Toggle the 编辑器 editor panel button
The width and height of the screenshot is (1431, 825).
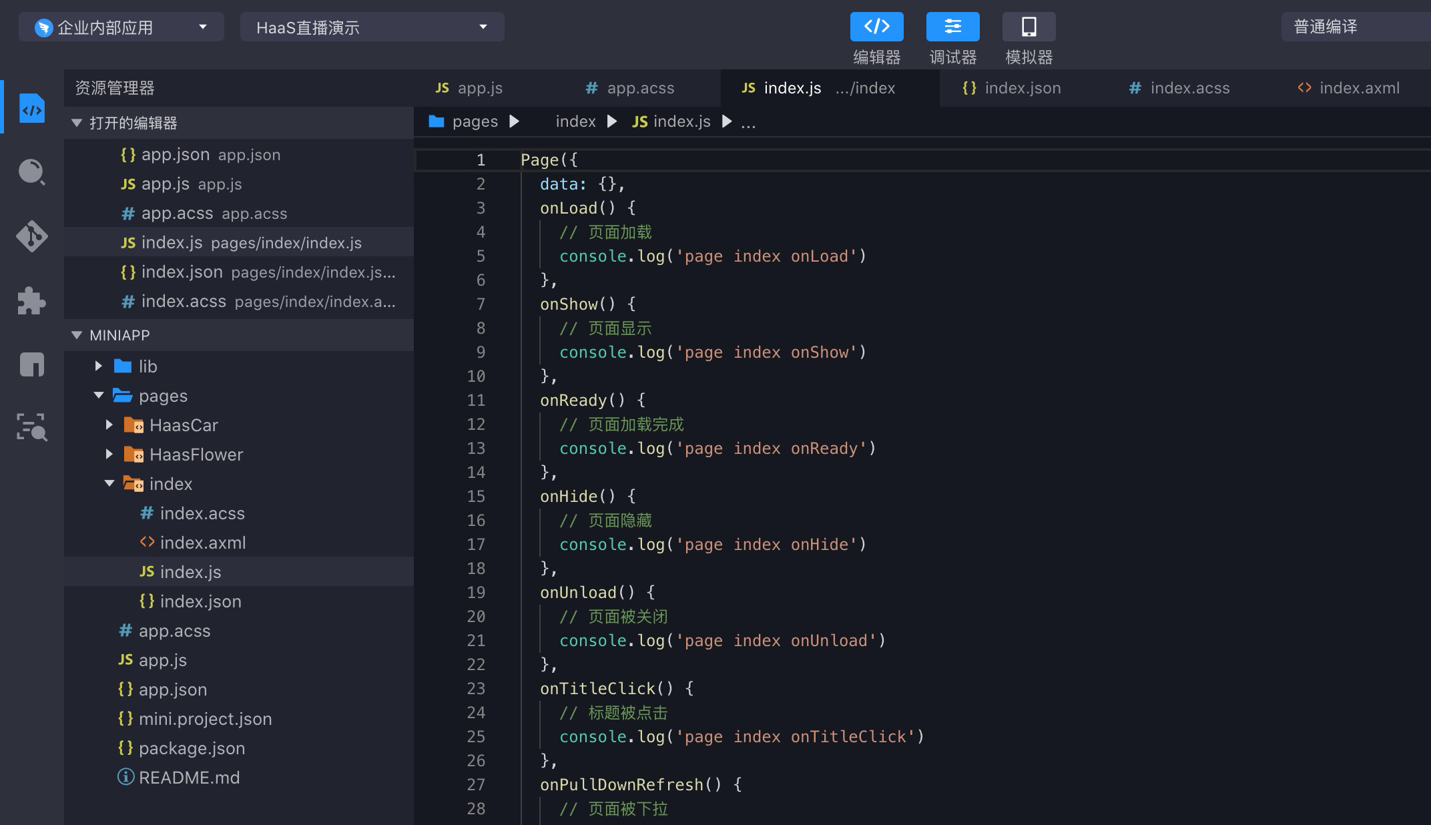[x=876, y=27]
